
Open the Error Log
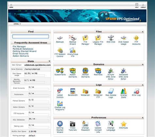[x=136, y=92]
